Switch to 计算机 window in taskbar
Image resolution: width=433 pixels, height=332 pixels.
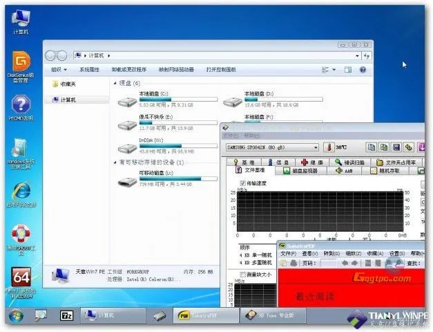(x=113, y=315)
